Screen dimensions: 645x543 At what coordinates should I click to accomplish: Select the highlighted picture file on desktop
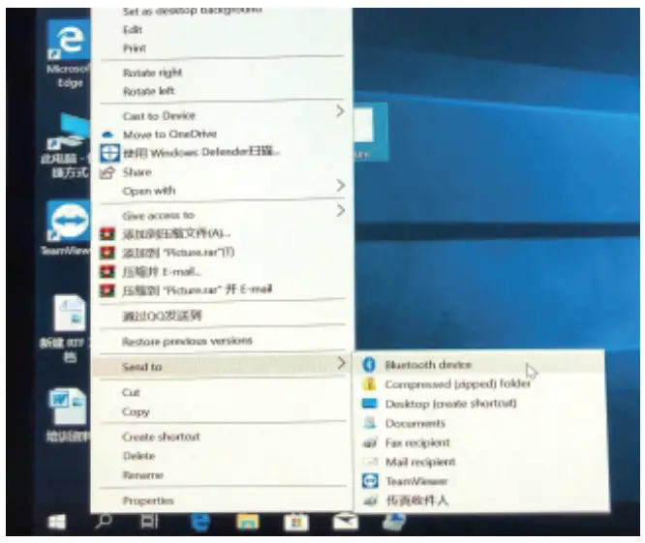(x=370, y=132)
